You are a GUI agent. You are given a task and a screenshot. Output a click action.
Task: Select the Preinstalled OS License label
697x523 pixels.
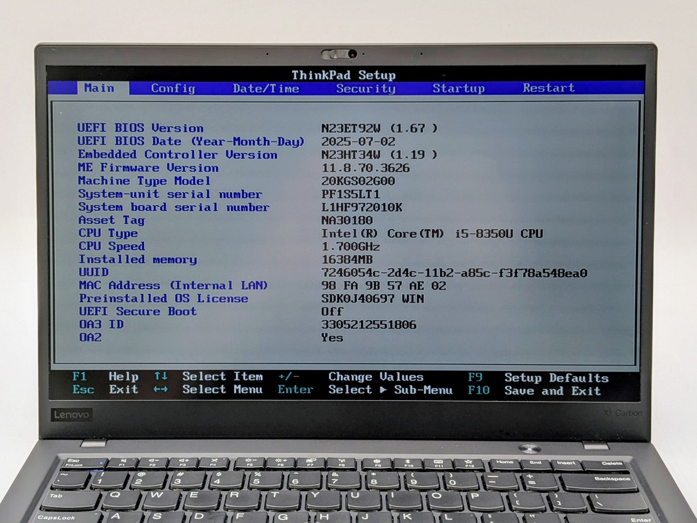click(x=163, y=299)
